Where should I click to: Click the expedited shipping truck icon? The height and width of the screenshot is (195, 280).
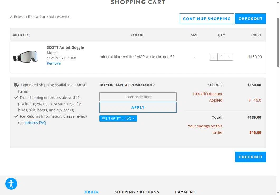(x=16, y=85)
